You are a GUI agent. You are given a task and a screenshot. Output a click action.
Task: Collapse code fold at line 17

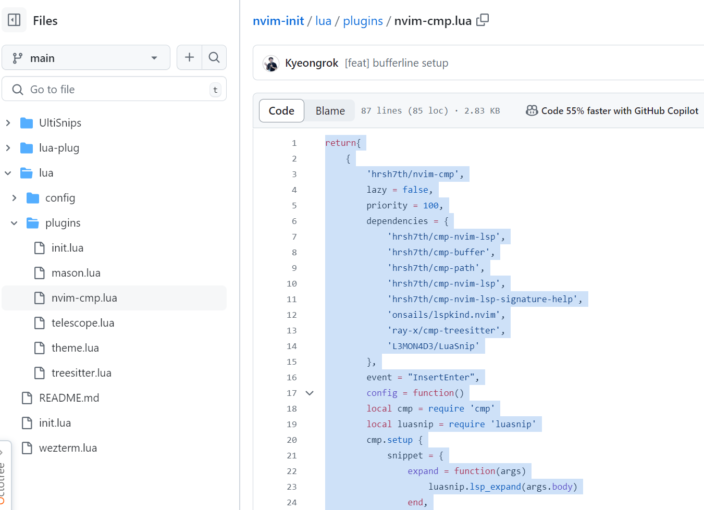click(x=310, y=393)
